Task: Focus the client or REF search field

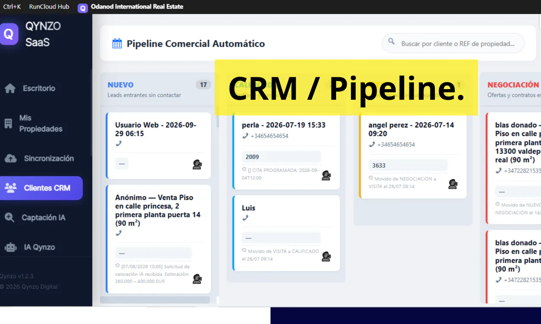Action: [x=453, y=43]
